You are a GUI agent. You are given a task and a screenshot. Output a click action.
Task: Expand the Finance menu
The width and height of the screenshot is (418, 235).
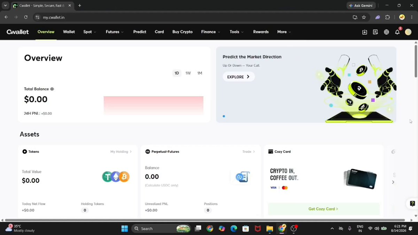210,32
